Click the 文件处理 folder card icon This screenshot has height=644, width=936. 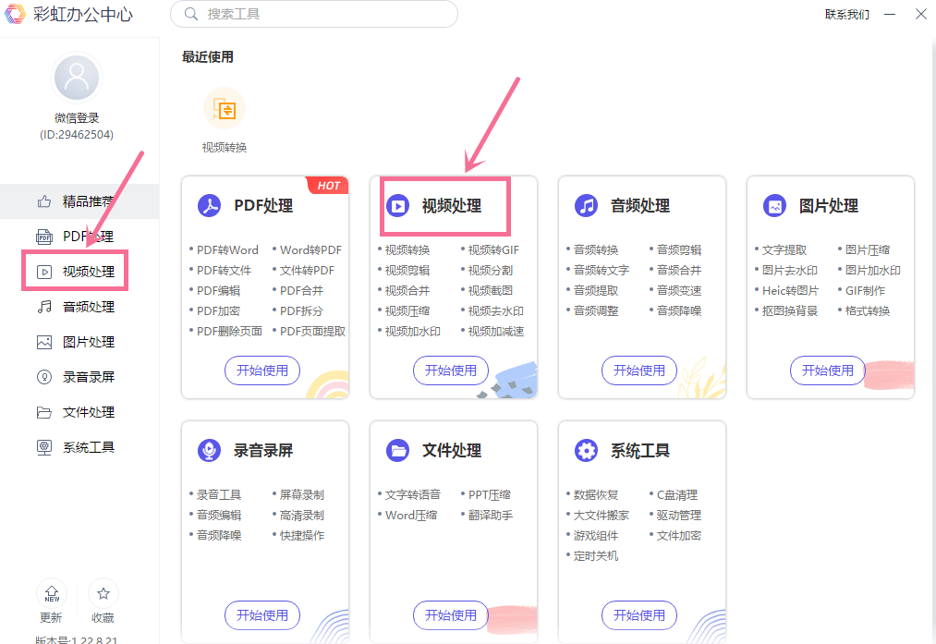(398, 450)
